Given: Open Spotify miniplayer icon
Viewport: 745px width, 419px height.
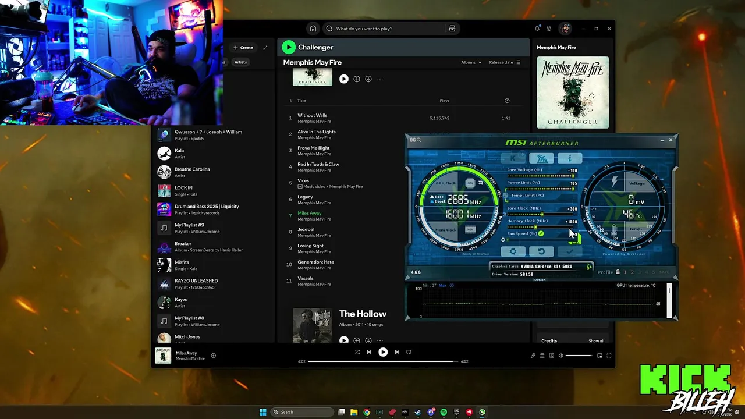Looking at the screenshot, I should tap(599, 356).
